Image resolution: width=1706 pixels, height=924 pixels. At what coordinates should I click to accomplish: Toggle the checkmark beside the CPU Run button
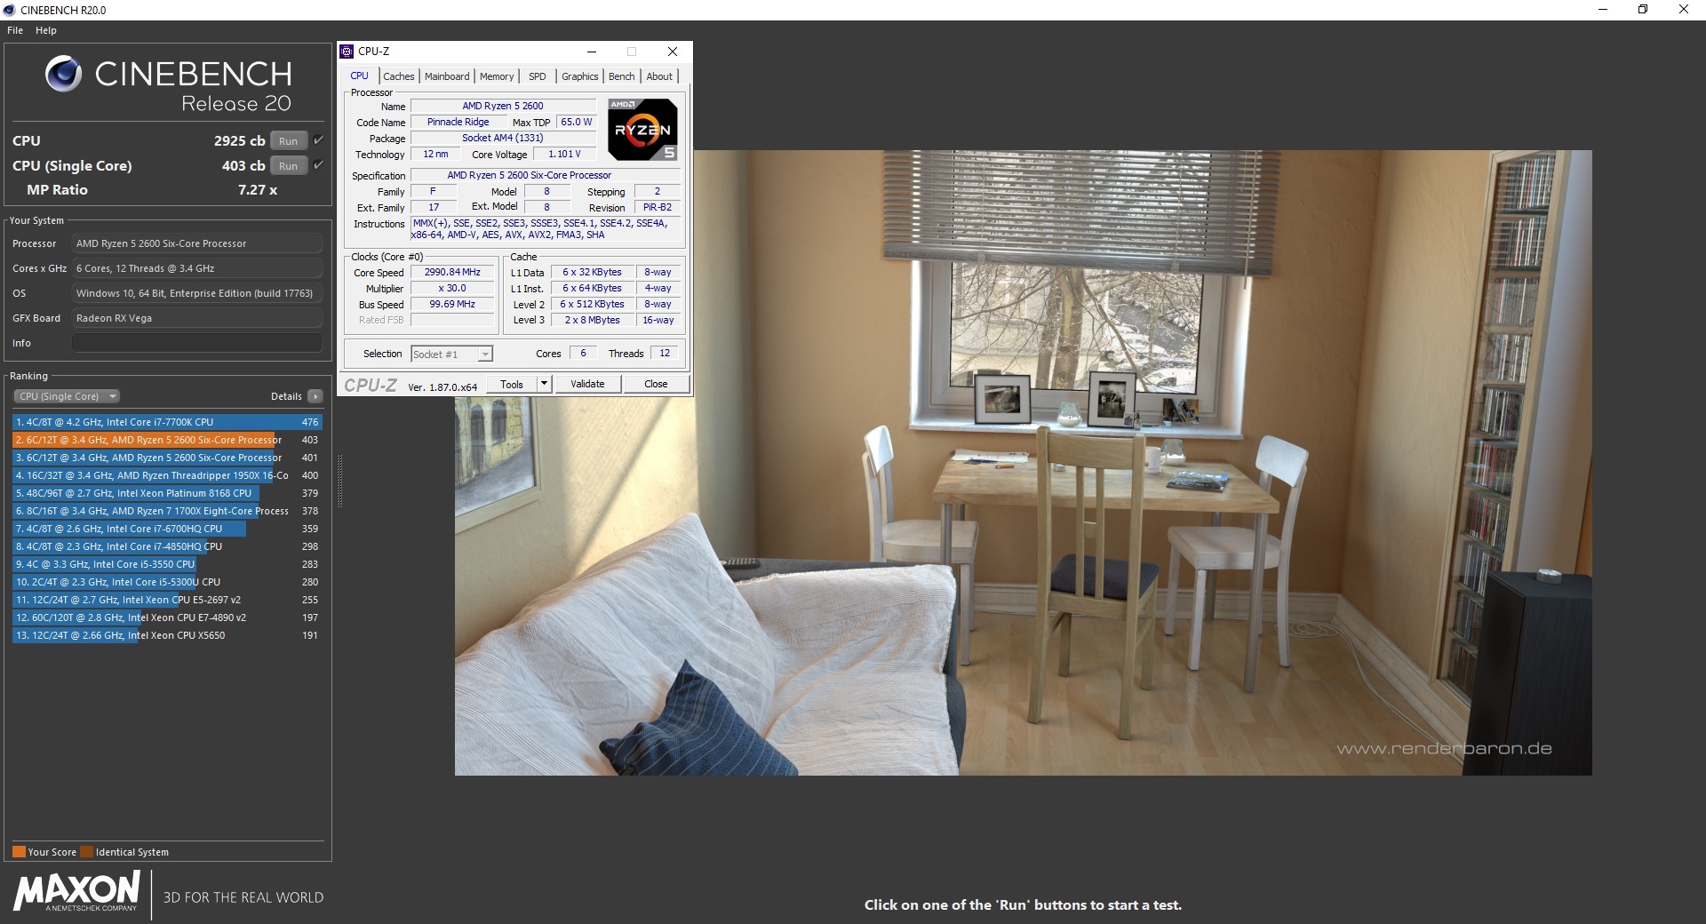[x=319, y=139]
